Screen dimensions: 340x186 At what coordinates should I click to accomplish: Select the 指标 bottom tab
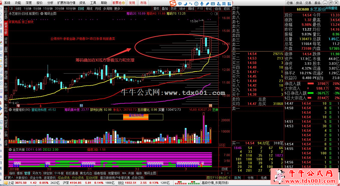pyautogui.click(x=12, y=173)
